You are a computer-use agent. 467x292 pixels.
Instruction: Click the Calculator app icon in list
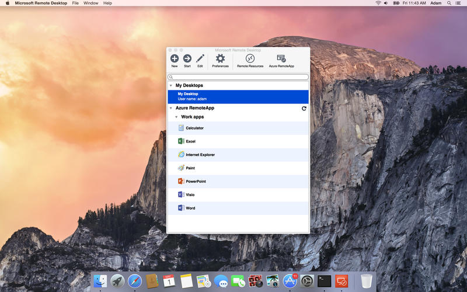[x=181, y=128]
